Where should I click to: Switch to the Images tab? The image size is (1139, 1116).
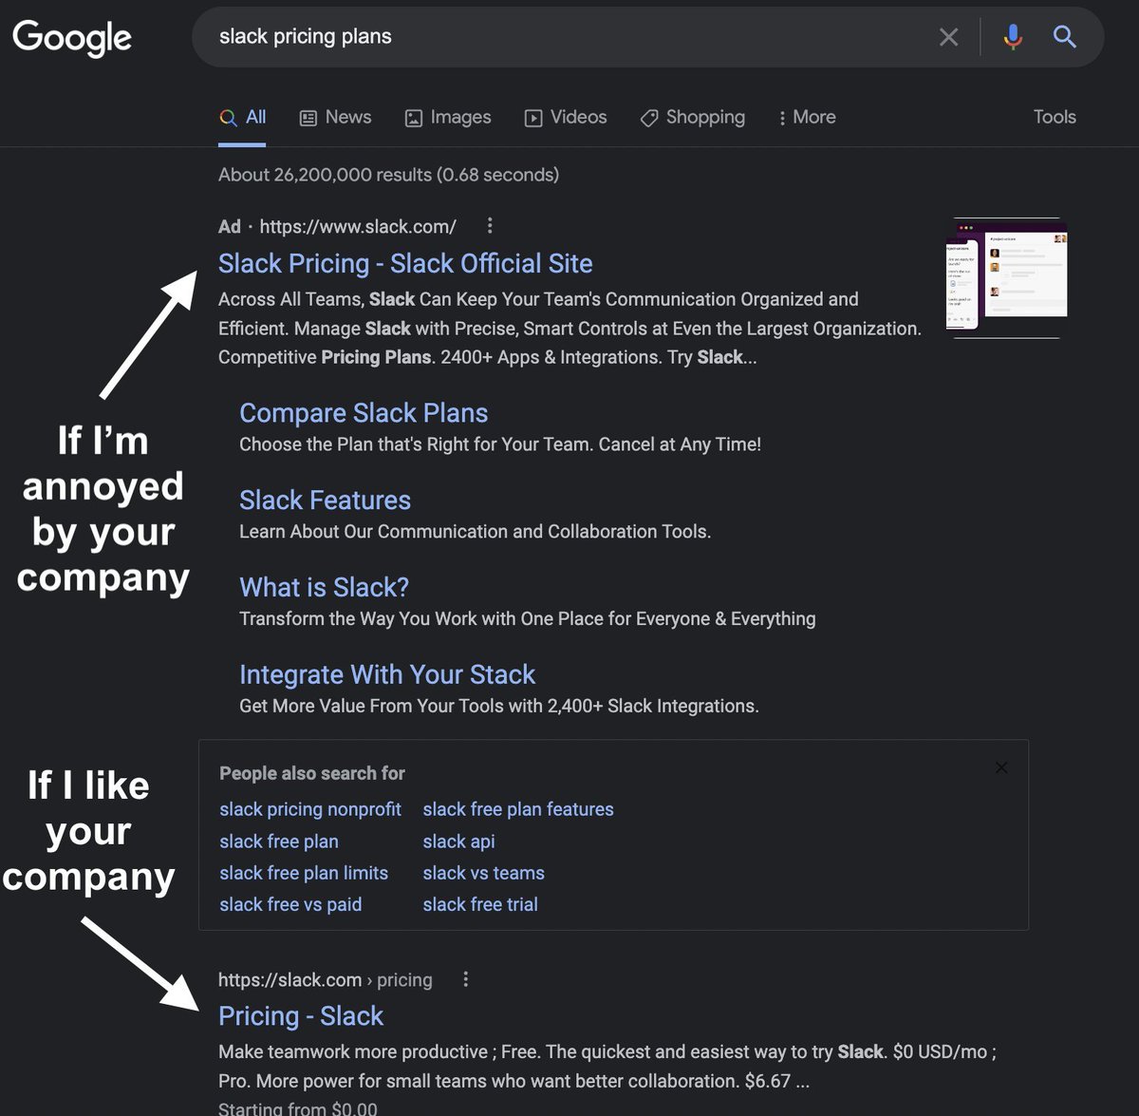(447, 118)
